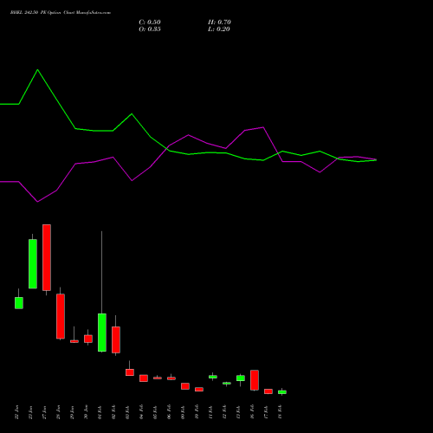The image size is (433, 433).
Task: Click the "12 Feb" date label
Action: pyautogui.click(x=224, y=412)
